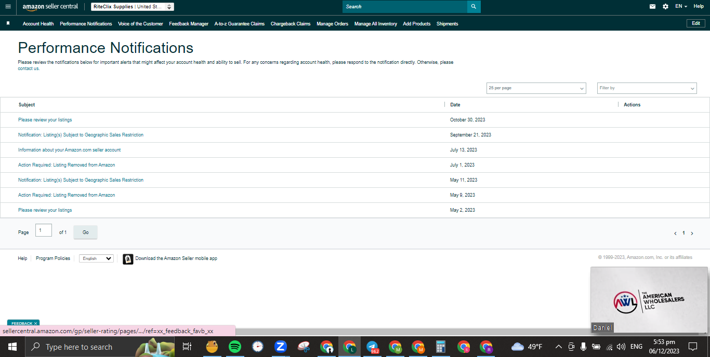
Task: Open the mail messages icon
Action: click(652, 7)
